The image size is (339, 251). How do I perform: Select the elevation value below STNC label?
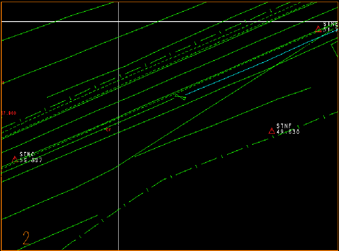[x=31, y=160]
